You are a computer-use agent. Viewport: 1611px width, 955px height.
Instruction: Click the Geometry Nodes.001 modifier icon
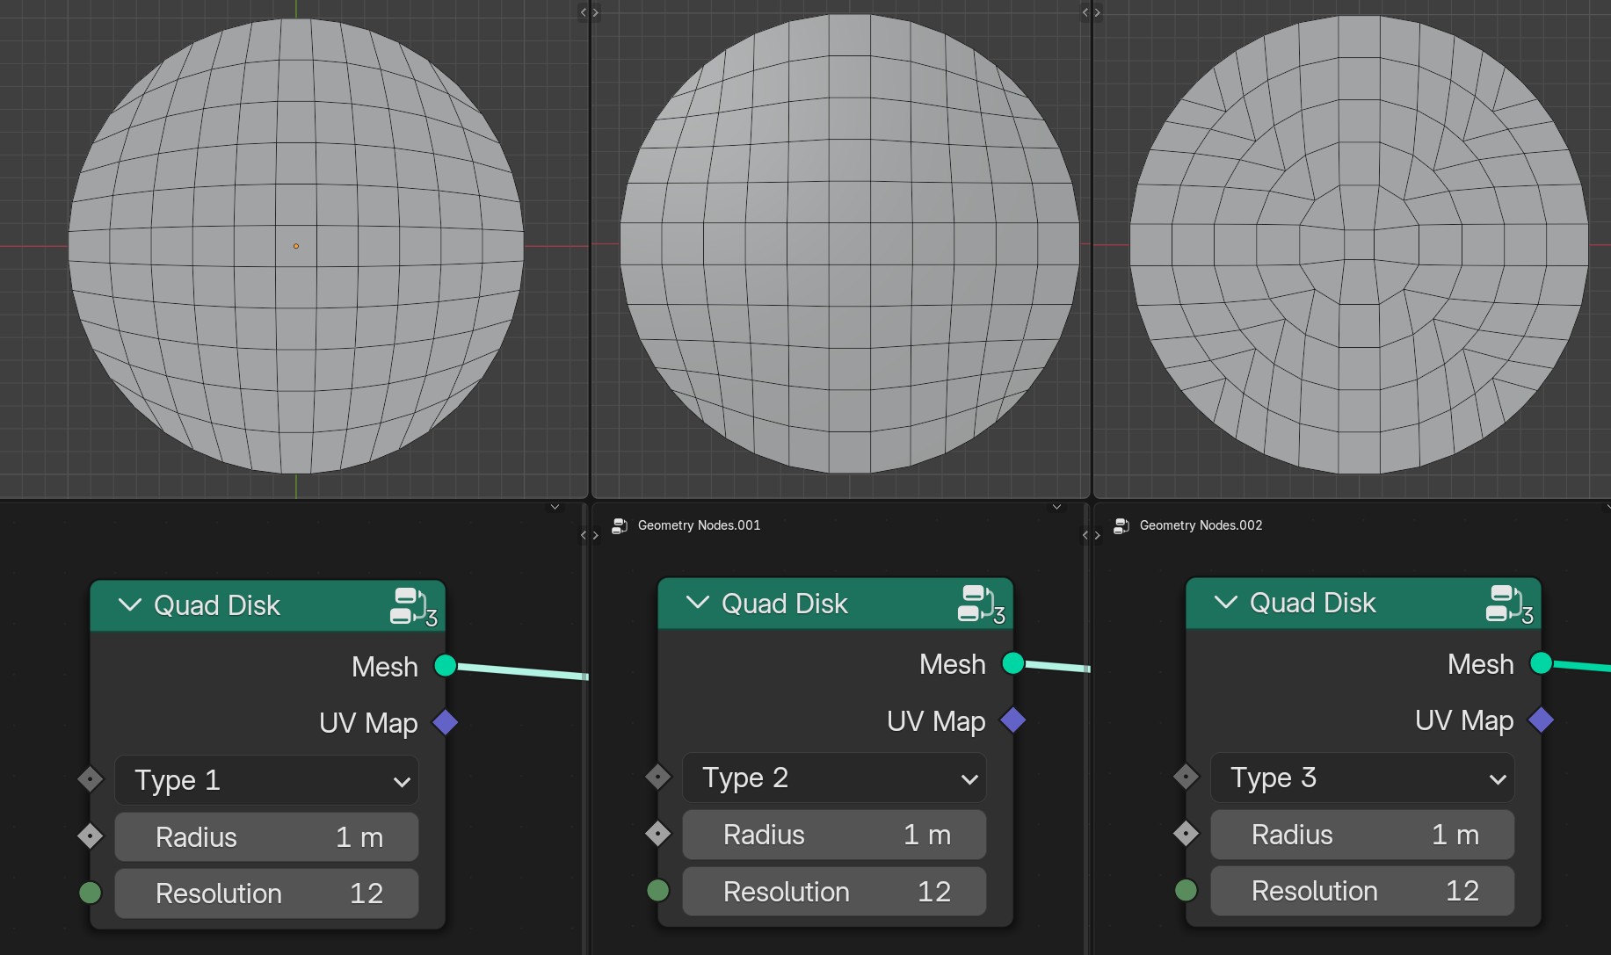tap(620, 525)
